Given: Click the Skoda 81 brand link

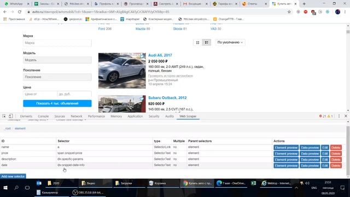Looking at the screenshot, I should (180, 29).
